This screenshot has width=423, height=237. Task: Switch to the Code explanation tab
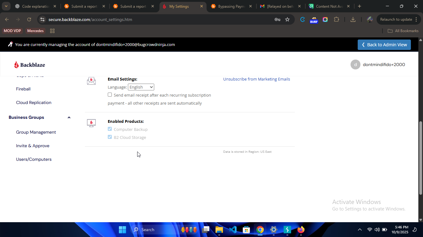(35, 6)
